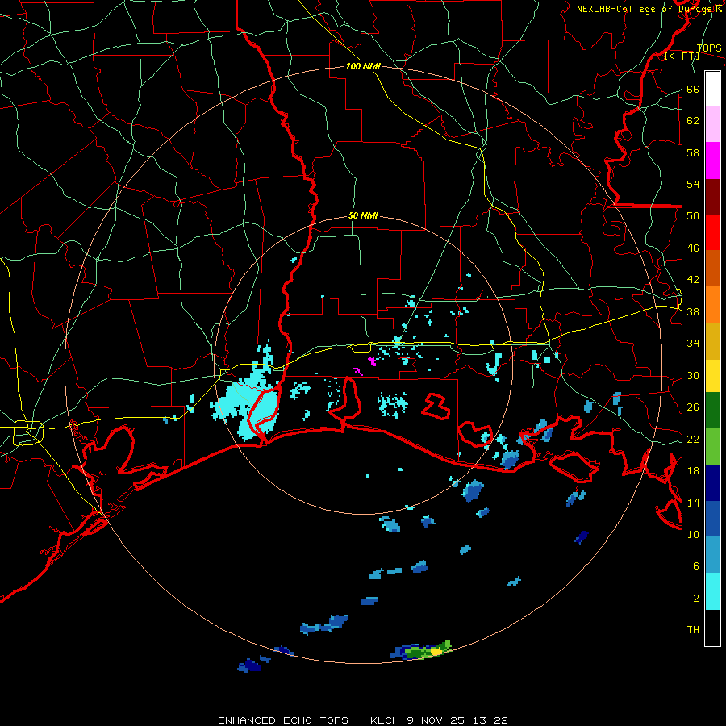Click the "38" legend value
726x726 pixels.
pyautogui.click(x=693, y=311)
